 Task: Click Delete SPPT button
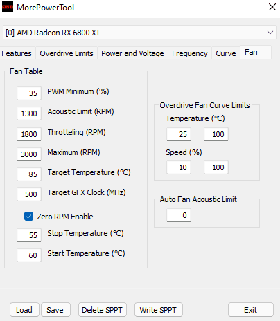pos(103,310)
